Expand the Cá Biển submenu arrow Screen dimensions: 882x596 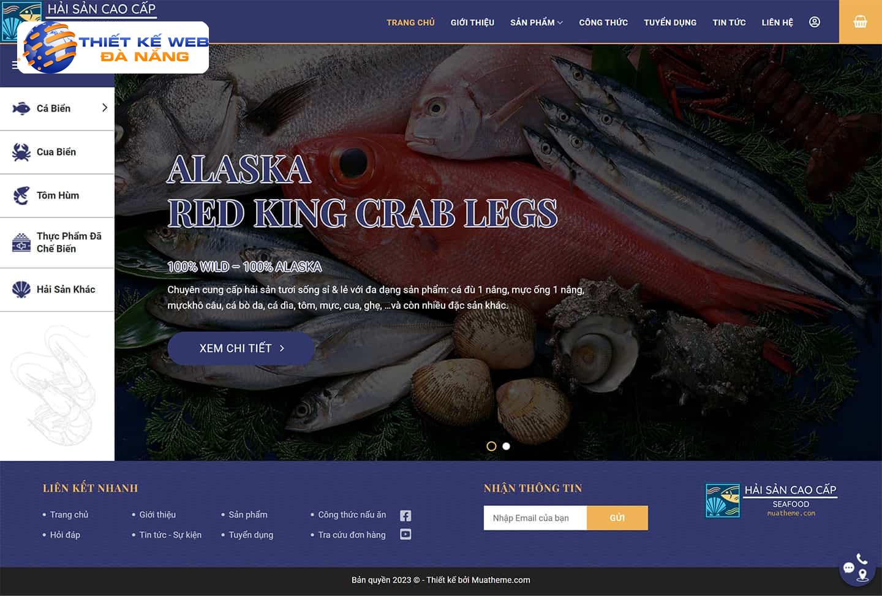(105, 108)
